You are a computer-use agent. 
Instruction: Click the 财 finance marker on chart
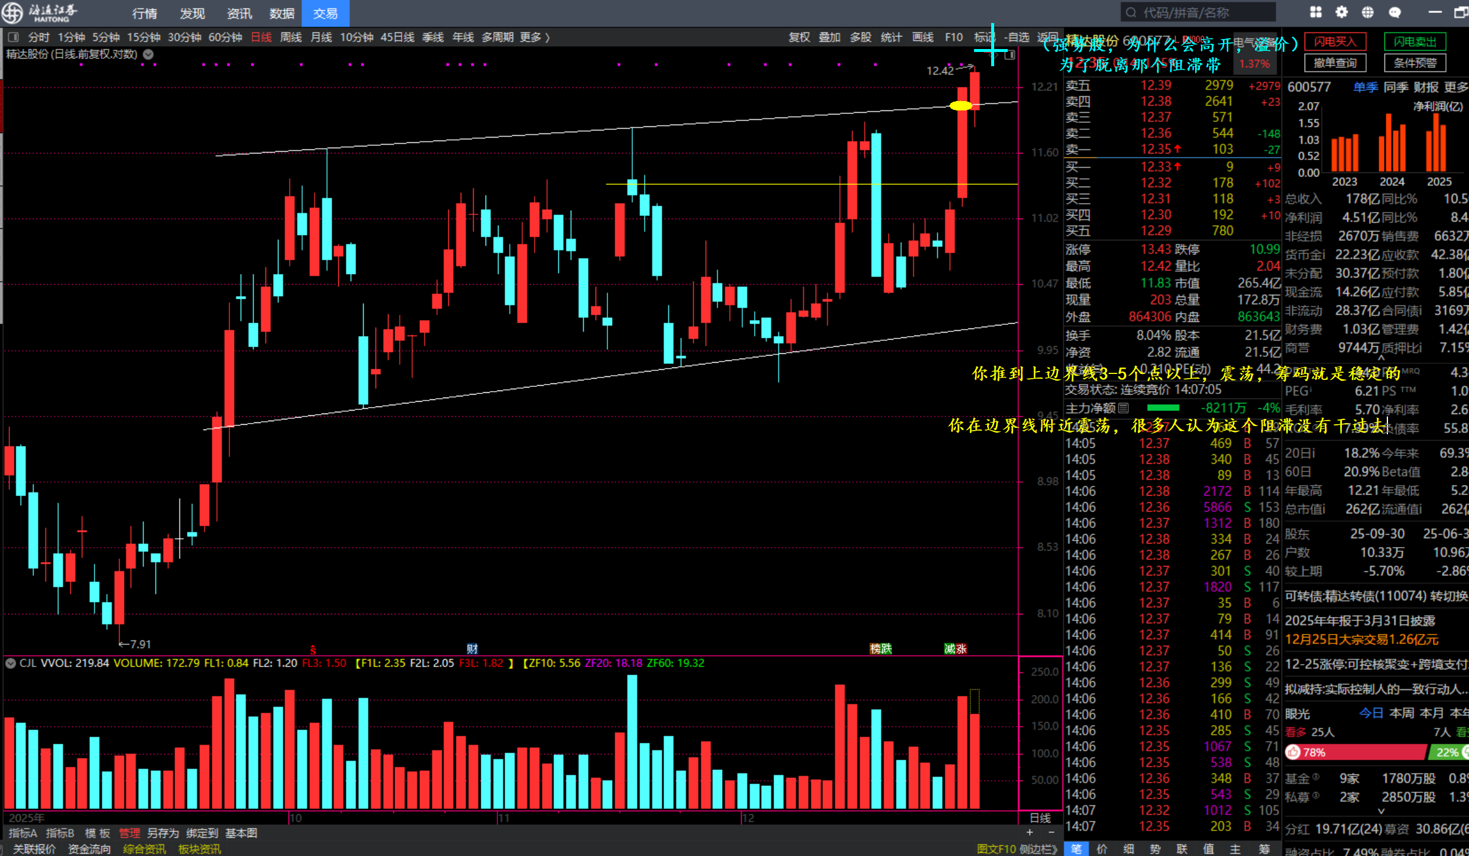472,649
